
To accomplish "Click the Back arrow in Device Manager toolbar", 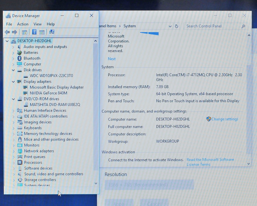I will tap(7, 32).
